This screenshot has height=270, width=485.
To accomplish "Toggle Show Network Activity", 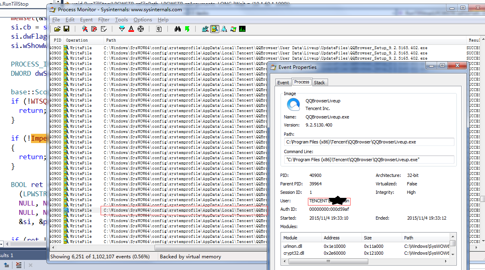I will [224, 29].
